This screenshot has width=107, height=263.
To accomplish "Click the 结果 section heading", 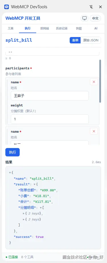I will tap(9, 162).
